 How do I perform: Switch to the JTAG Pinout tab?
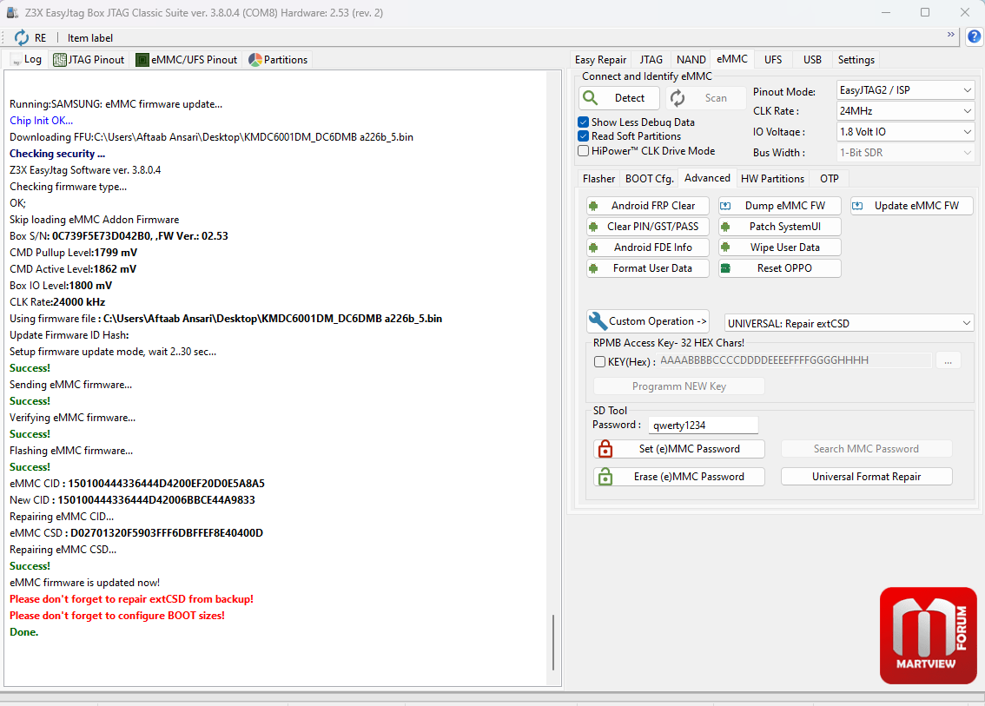pyautogui.click(x=89, y=60)
